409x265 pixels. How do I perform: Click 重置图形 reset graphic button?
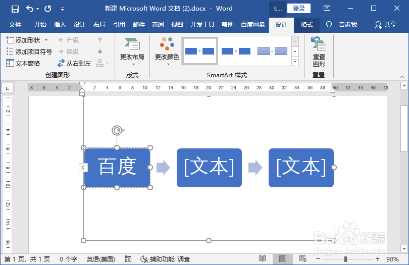point(319,52)
